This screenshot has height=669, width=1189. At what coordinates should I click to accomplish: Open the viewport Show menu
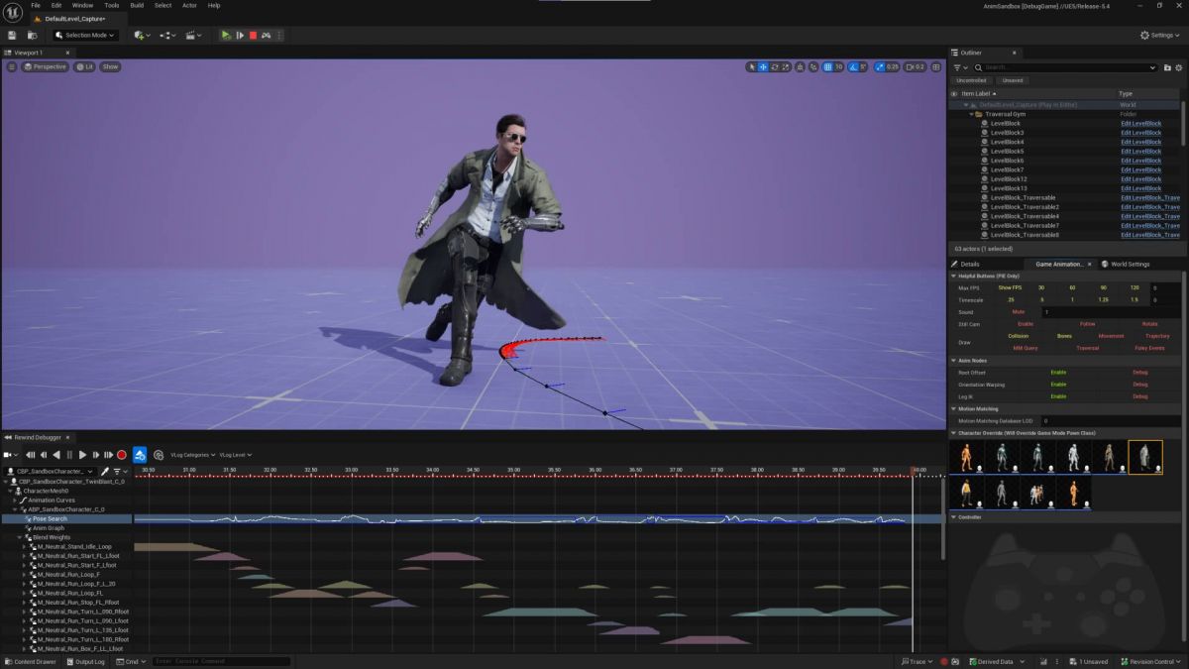click(110, 66)
